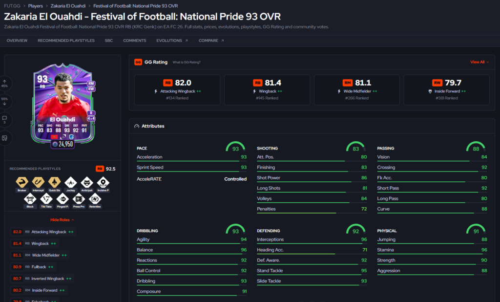
Task: Click the Inverted Wingback role row
Action: (x=42, y=279)
